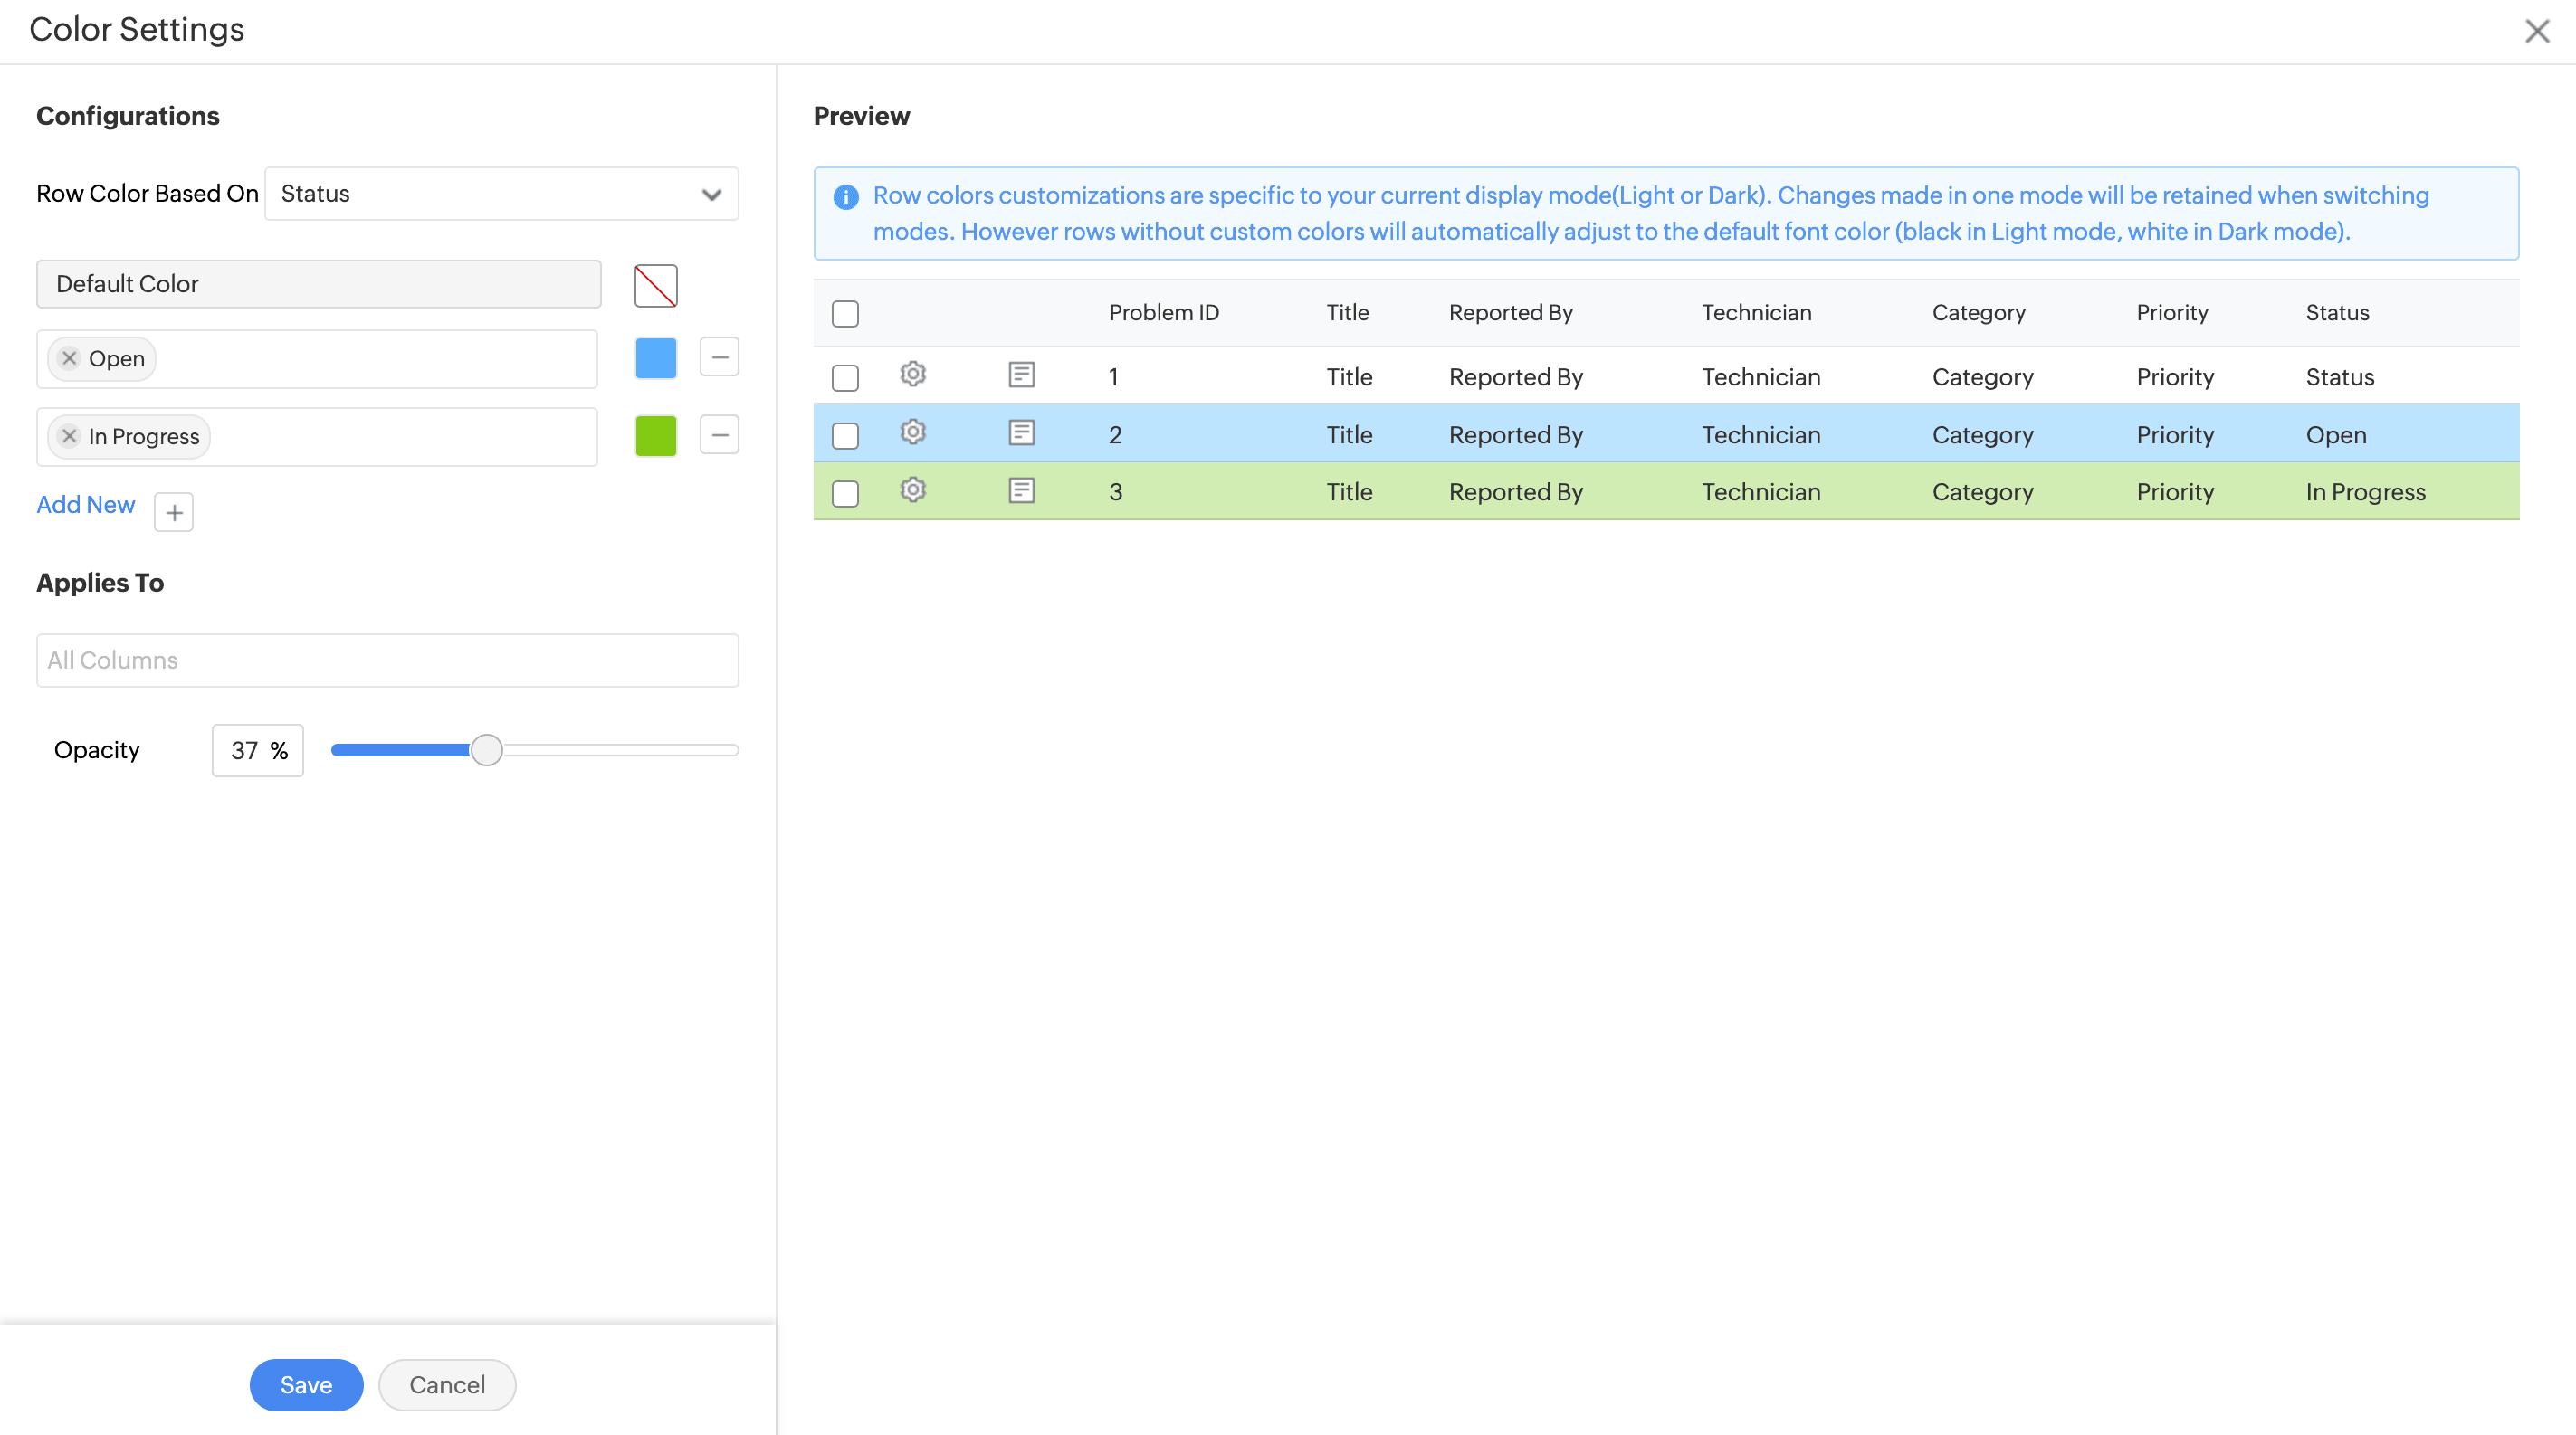Click the plus icon beside Add New
This screenshot has height=1435, width=2576.
[x=174, y=513]
